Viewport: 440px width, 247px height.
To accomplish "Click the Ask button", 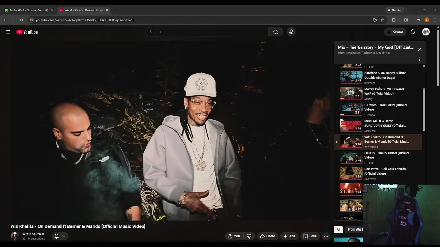I will pyautogui.click(x=289, y=236).
